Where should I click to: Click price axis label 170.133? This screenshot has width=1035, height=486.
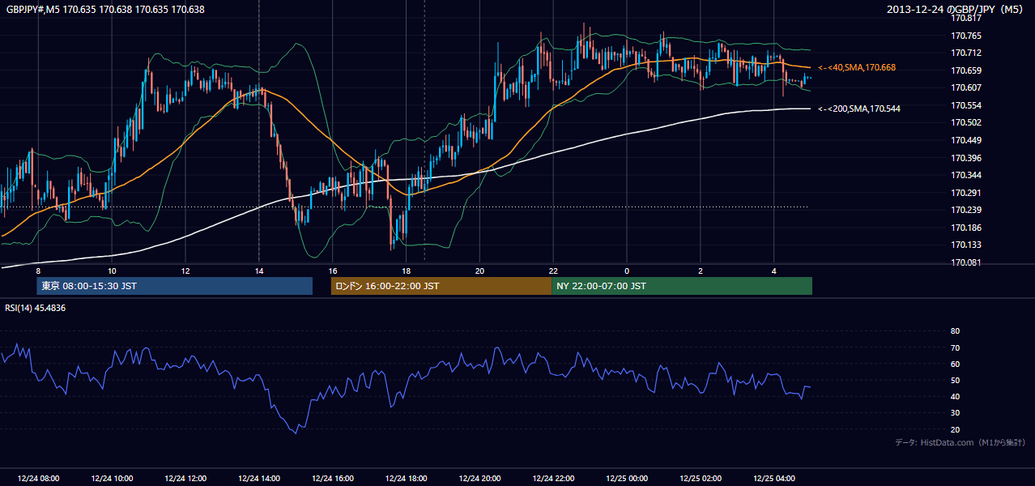[966, 245]
